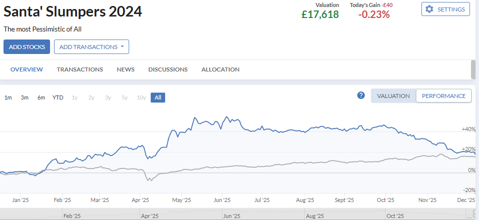
Task: Expand the Add Transactions dropdown
Action: (x=92, y=46)
